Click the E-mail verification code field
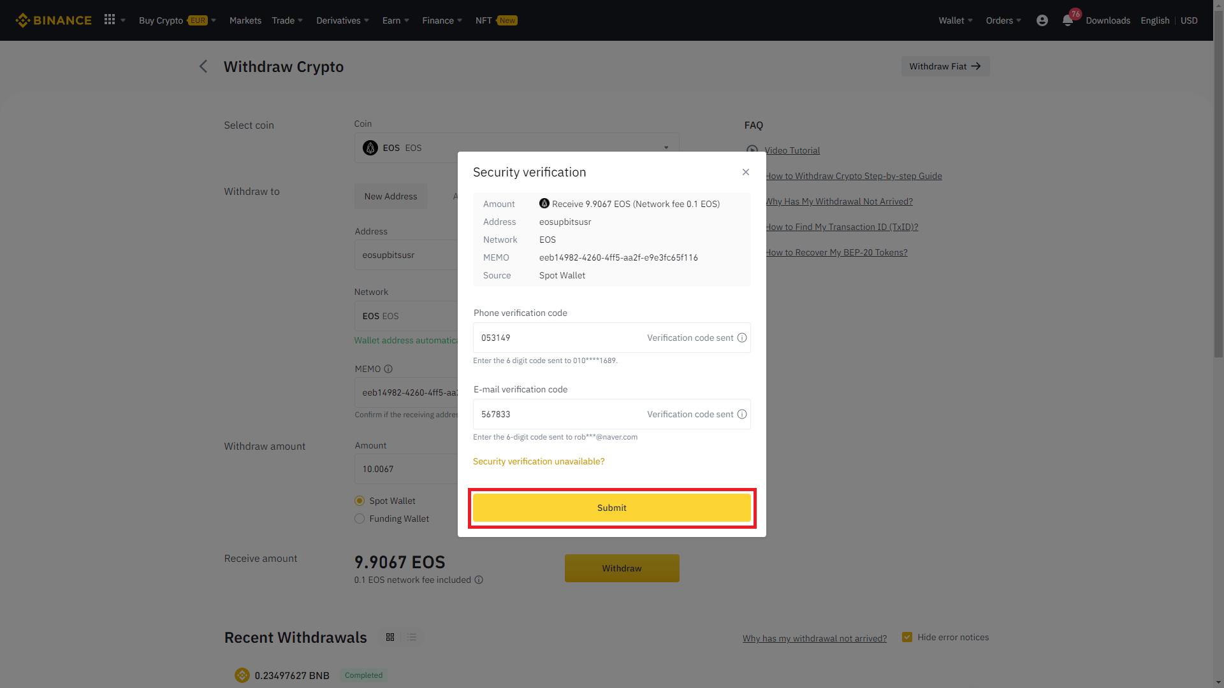 tap(555, 414)
